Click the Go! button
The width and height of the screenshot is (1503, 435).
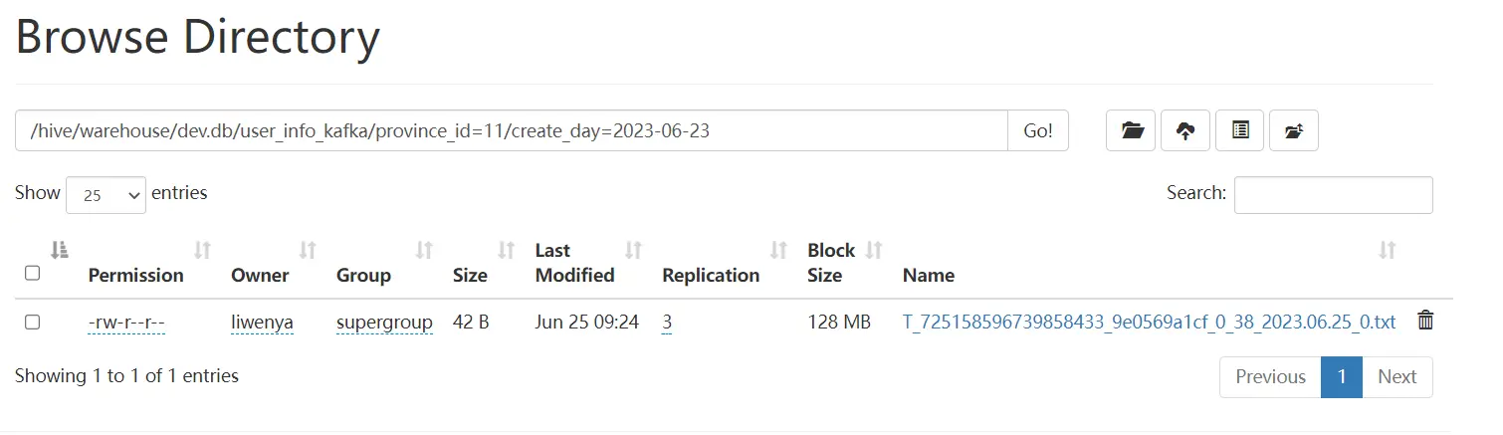pos(1038,130)
